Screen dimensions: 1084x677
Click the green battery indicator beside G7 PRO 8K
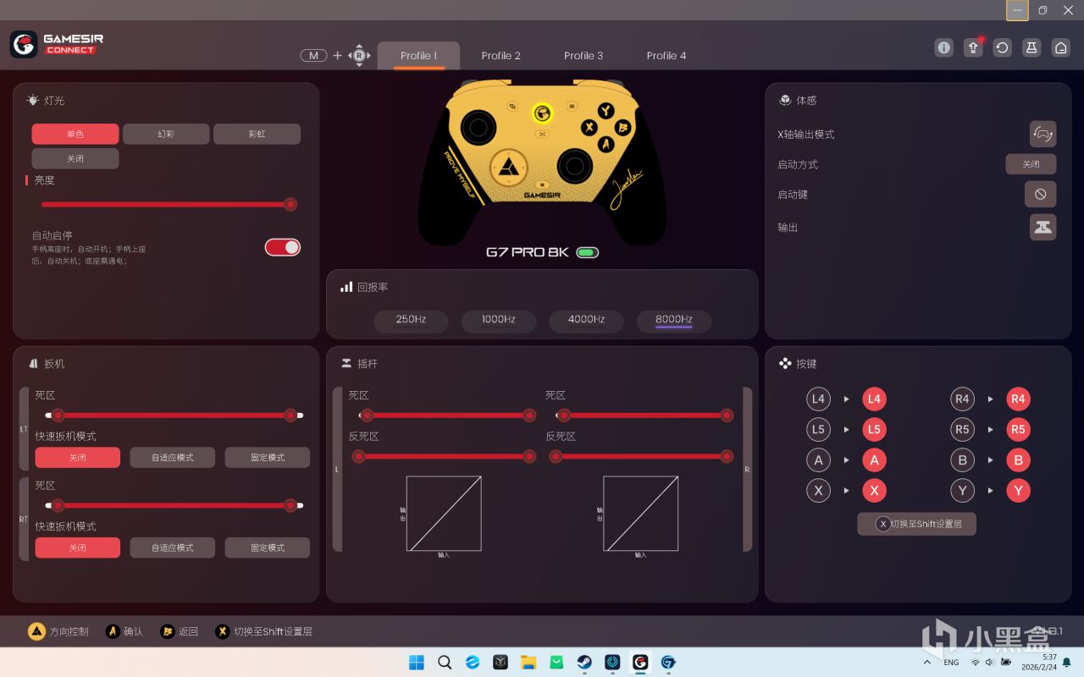tap(588, 252)
